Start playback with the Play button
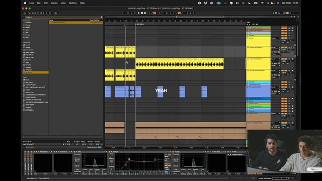322x181 pixels. (139, 13)
